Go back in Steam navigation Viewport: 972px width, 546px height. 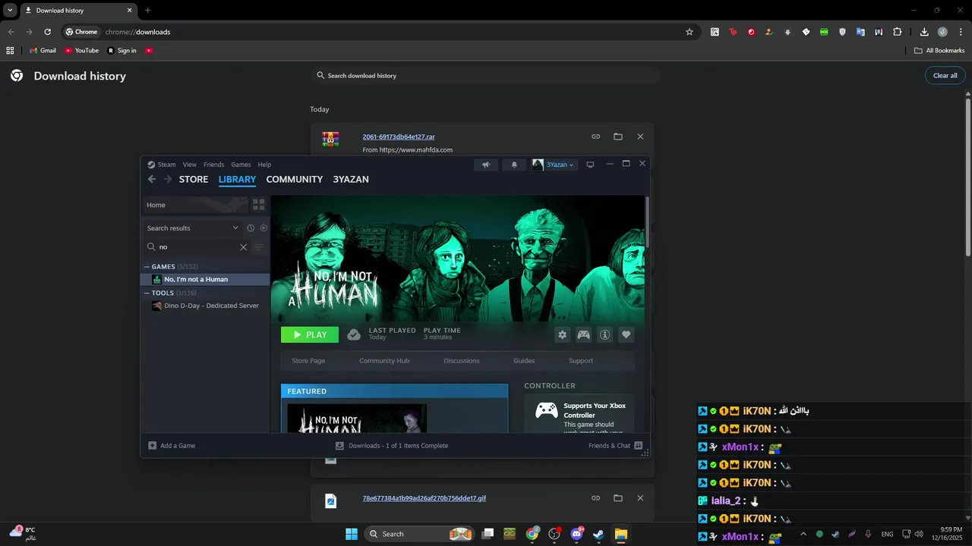152,180
